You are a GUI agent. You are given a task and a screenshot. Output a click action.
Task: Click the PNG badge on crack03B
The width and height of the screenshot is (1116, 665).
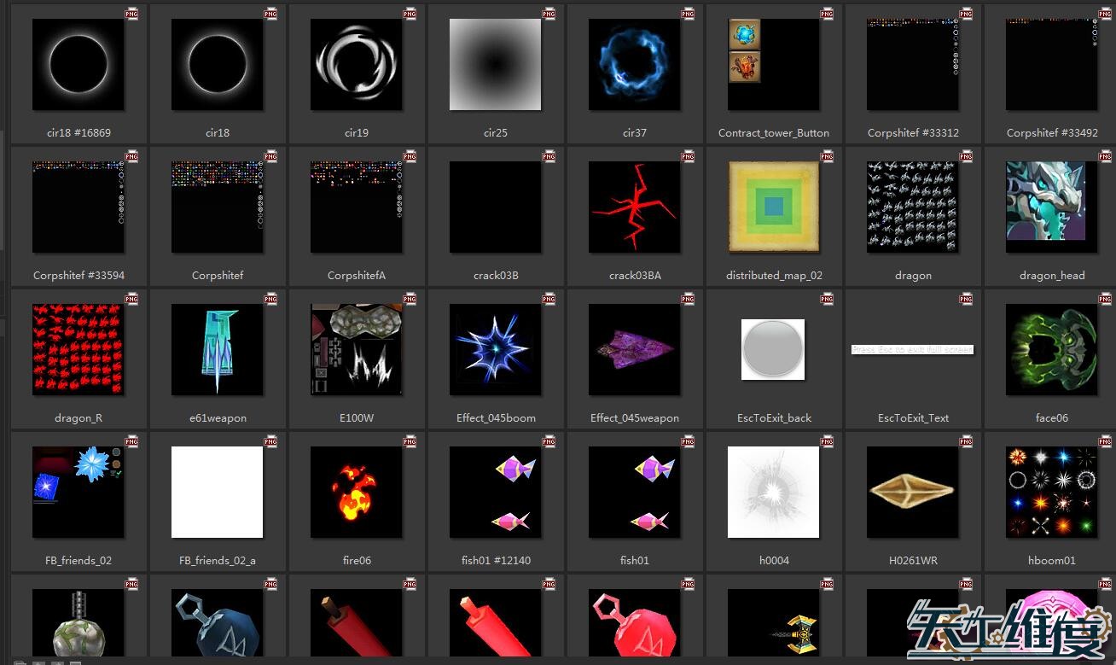point(549,157)
